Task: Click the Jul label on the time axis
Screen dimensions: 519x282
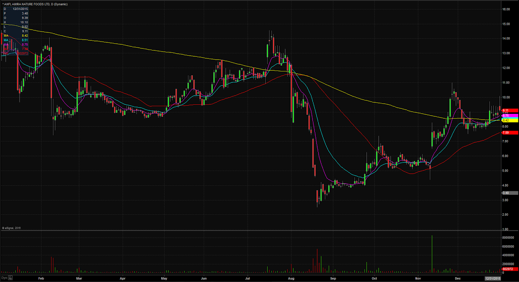Action: click(x=247, y=278)
